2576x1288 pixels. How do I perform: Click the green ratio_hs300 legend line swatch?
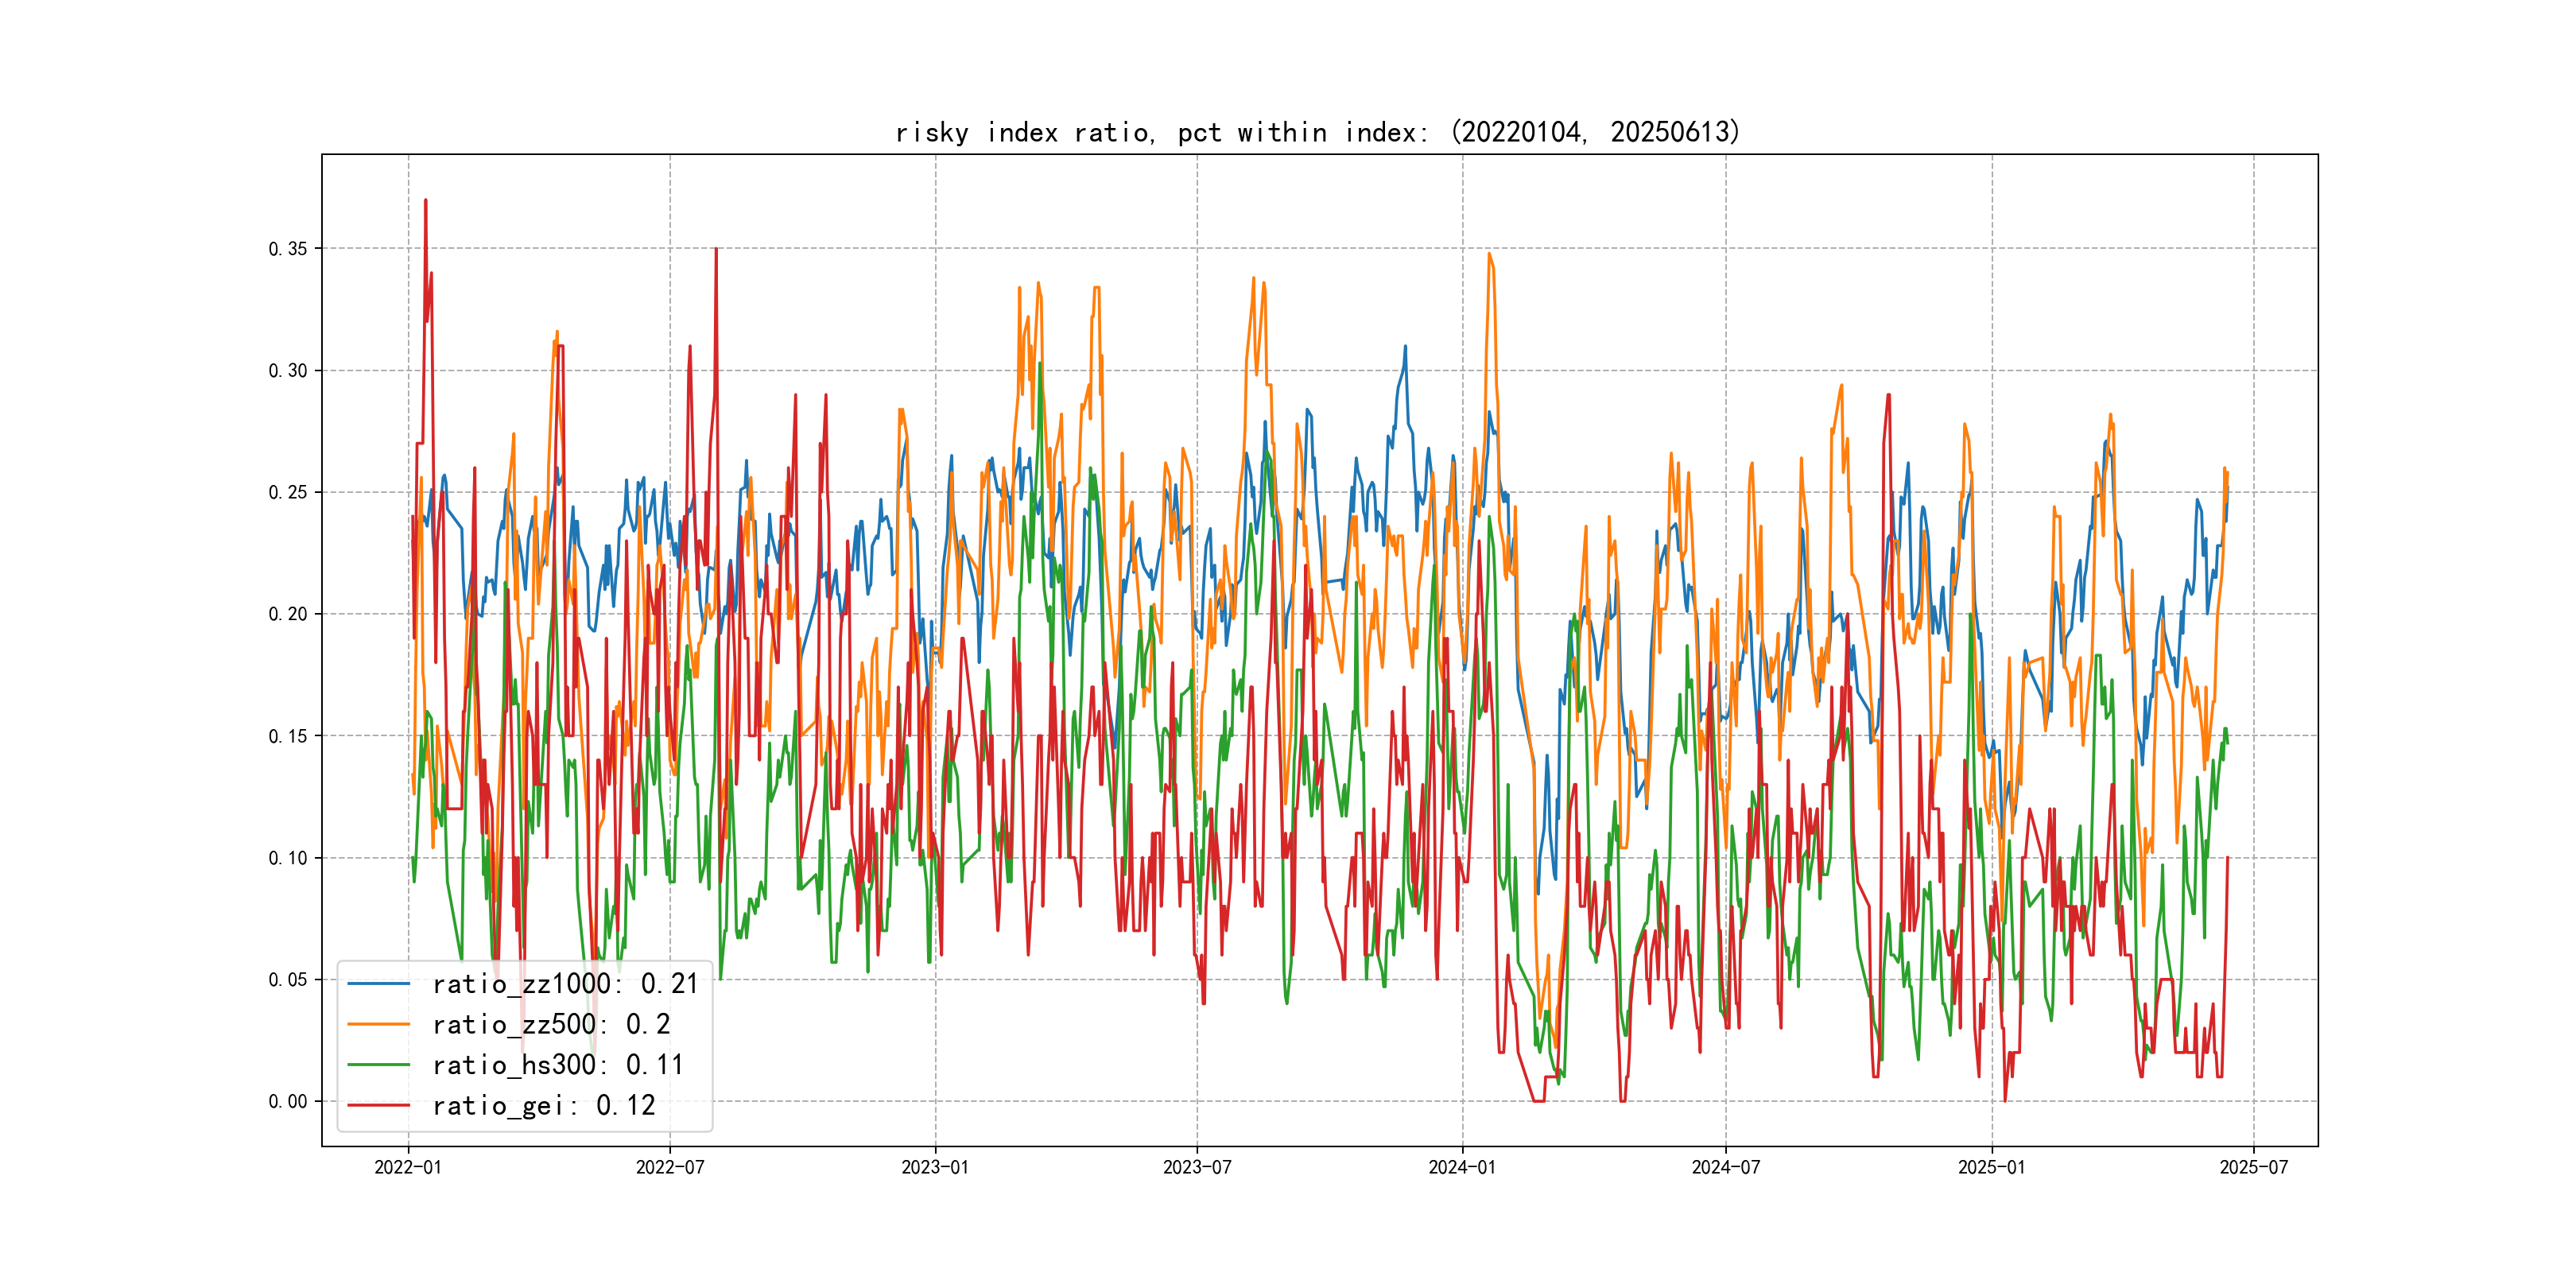point(378,1065)
